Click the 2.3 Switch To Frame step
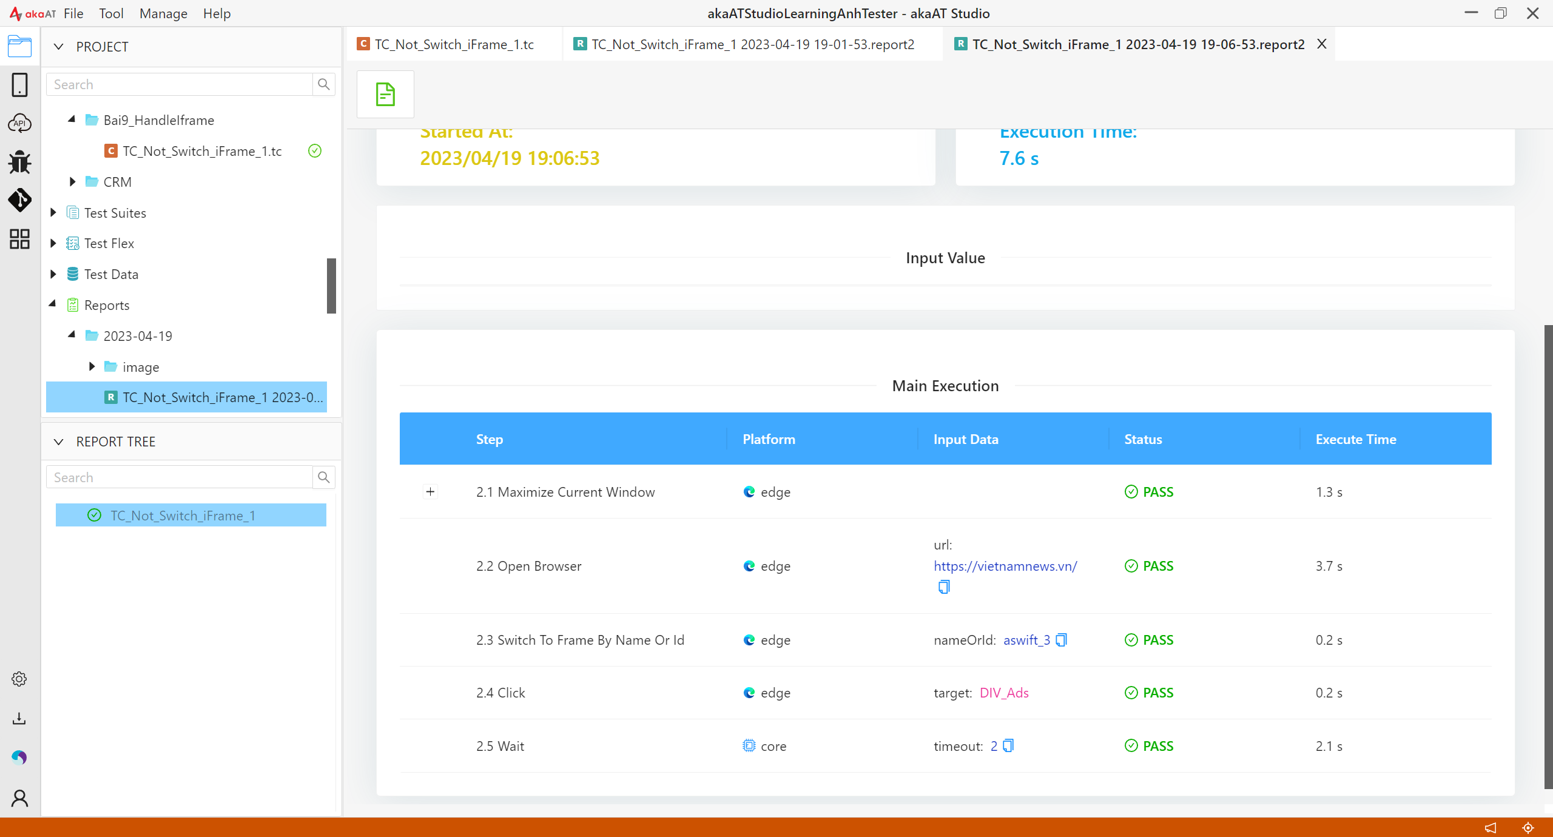 tap(580, 640)
